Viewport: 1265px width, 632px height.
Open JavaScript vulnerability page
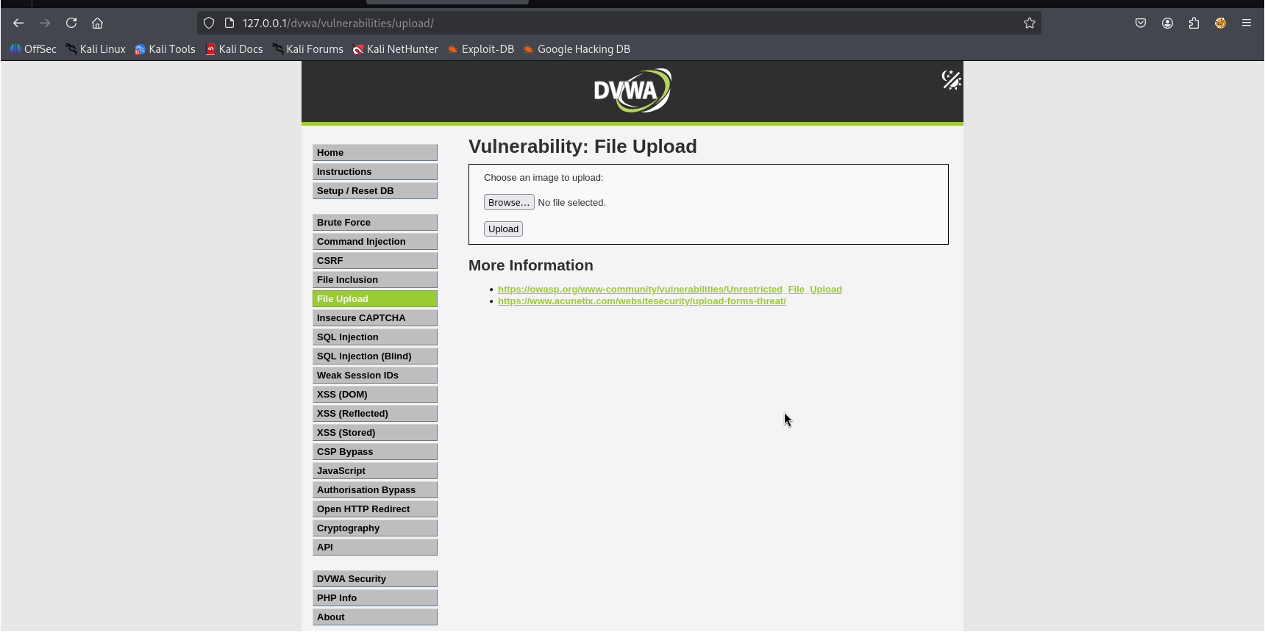[x=375, y=470]
